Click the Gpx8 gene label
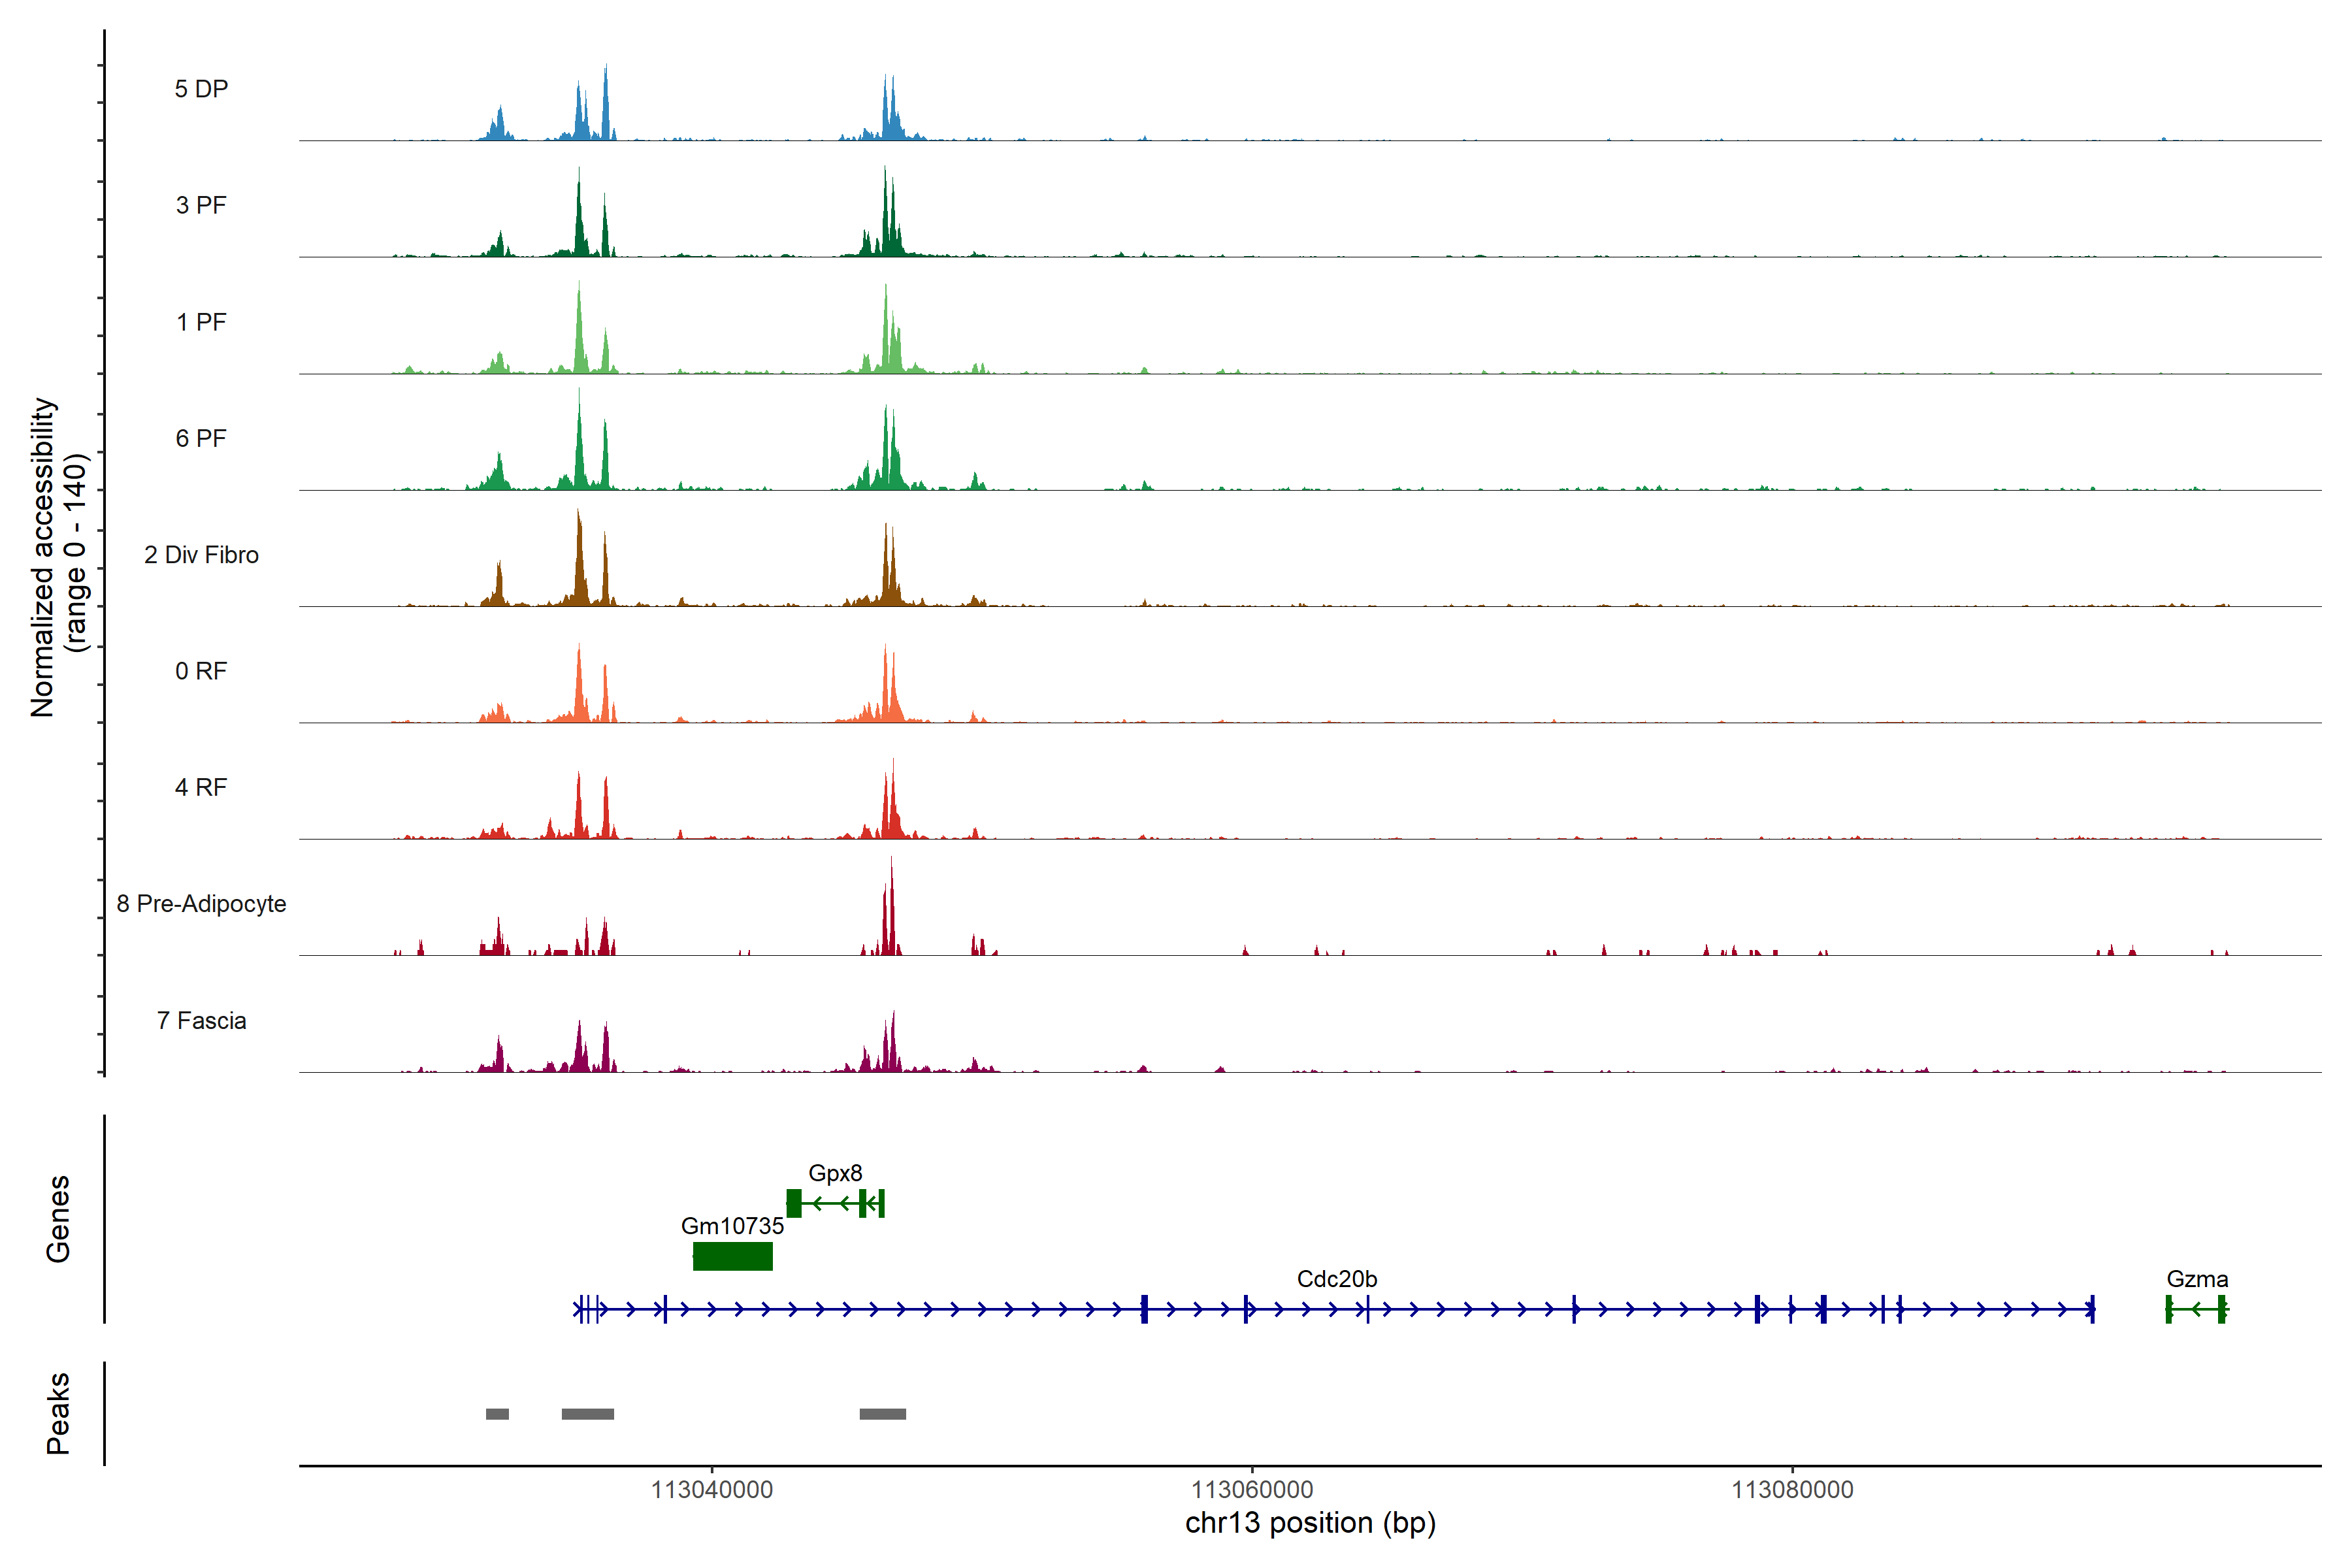Image resolution: width=2352 pixels, height=1568 pixels. point(835,1173)
